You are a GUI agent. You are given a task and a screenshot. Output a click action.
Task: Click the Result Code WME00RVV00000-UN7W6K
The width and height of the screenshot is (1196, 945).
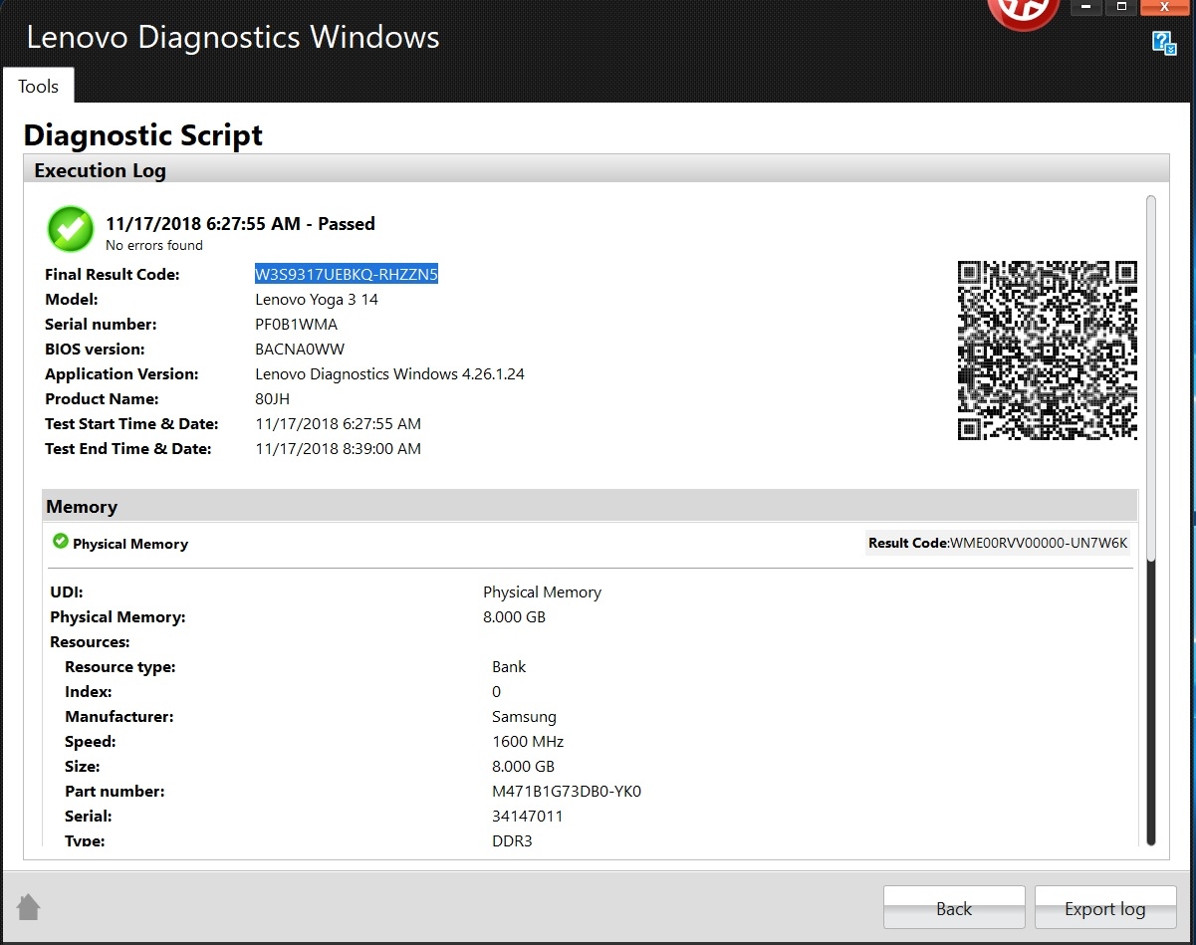coord(998,543)
